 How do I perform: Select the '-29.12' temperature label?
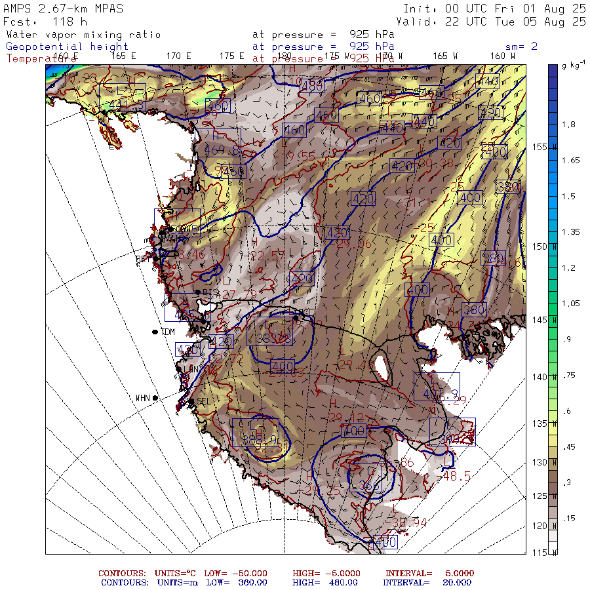345,418
